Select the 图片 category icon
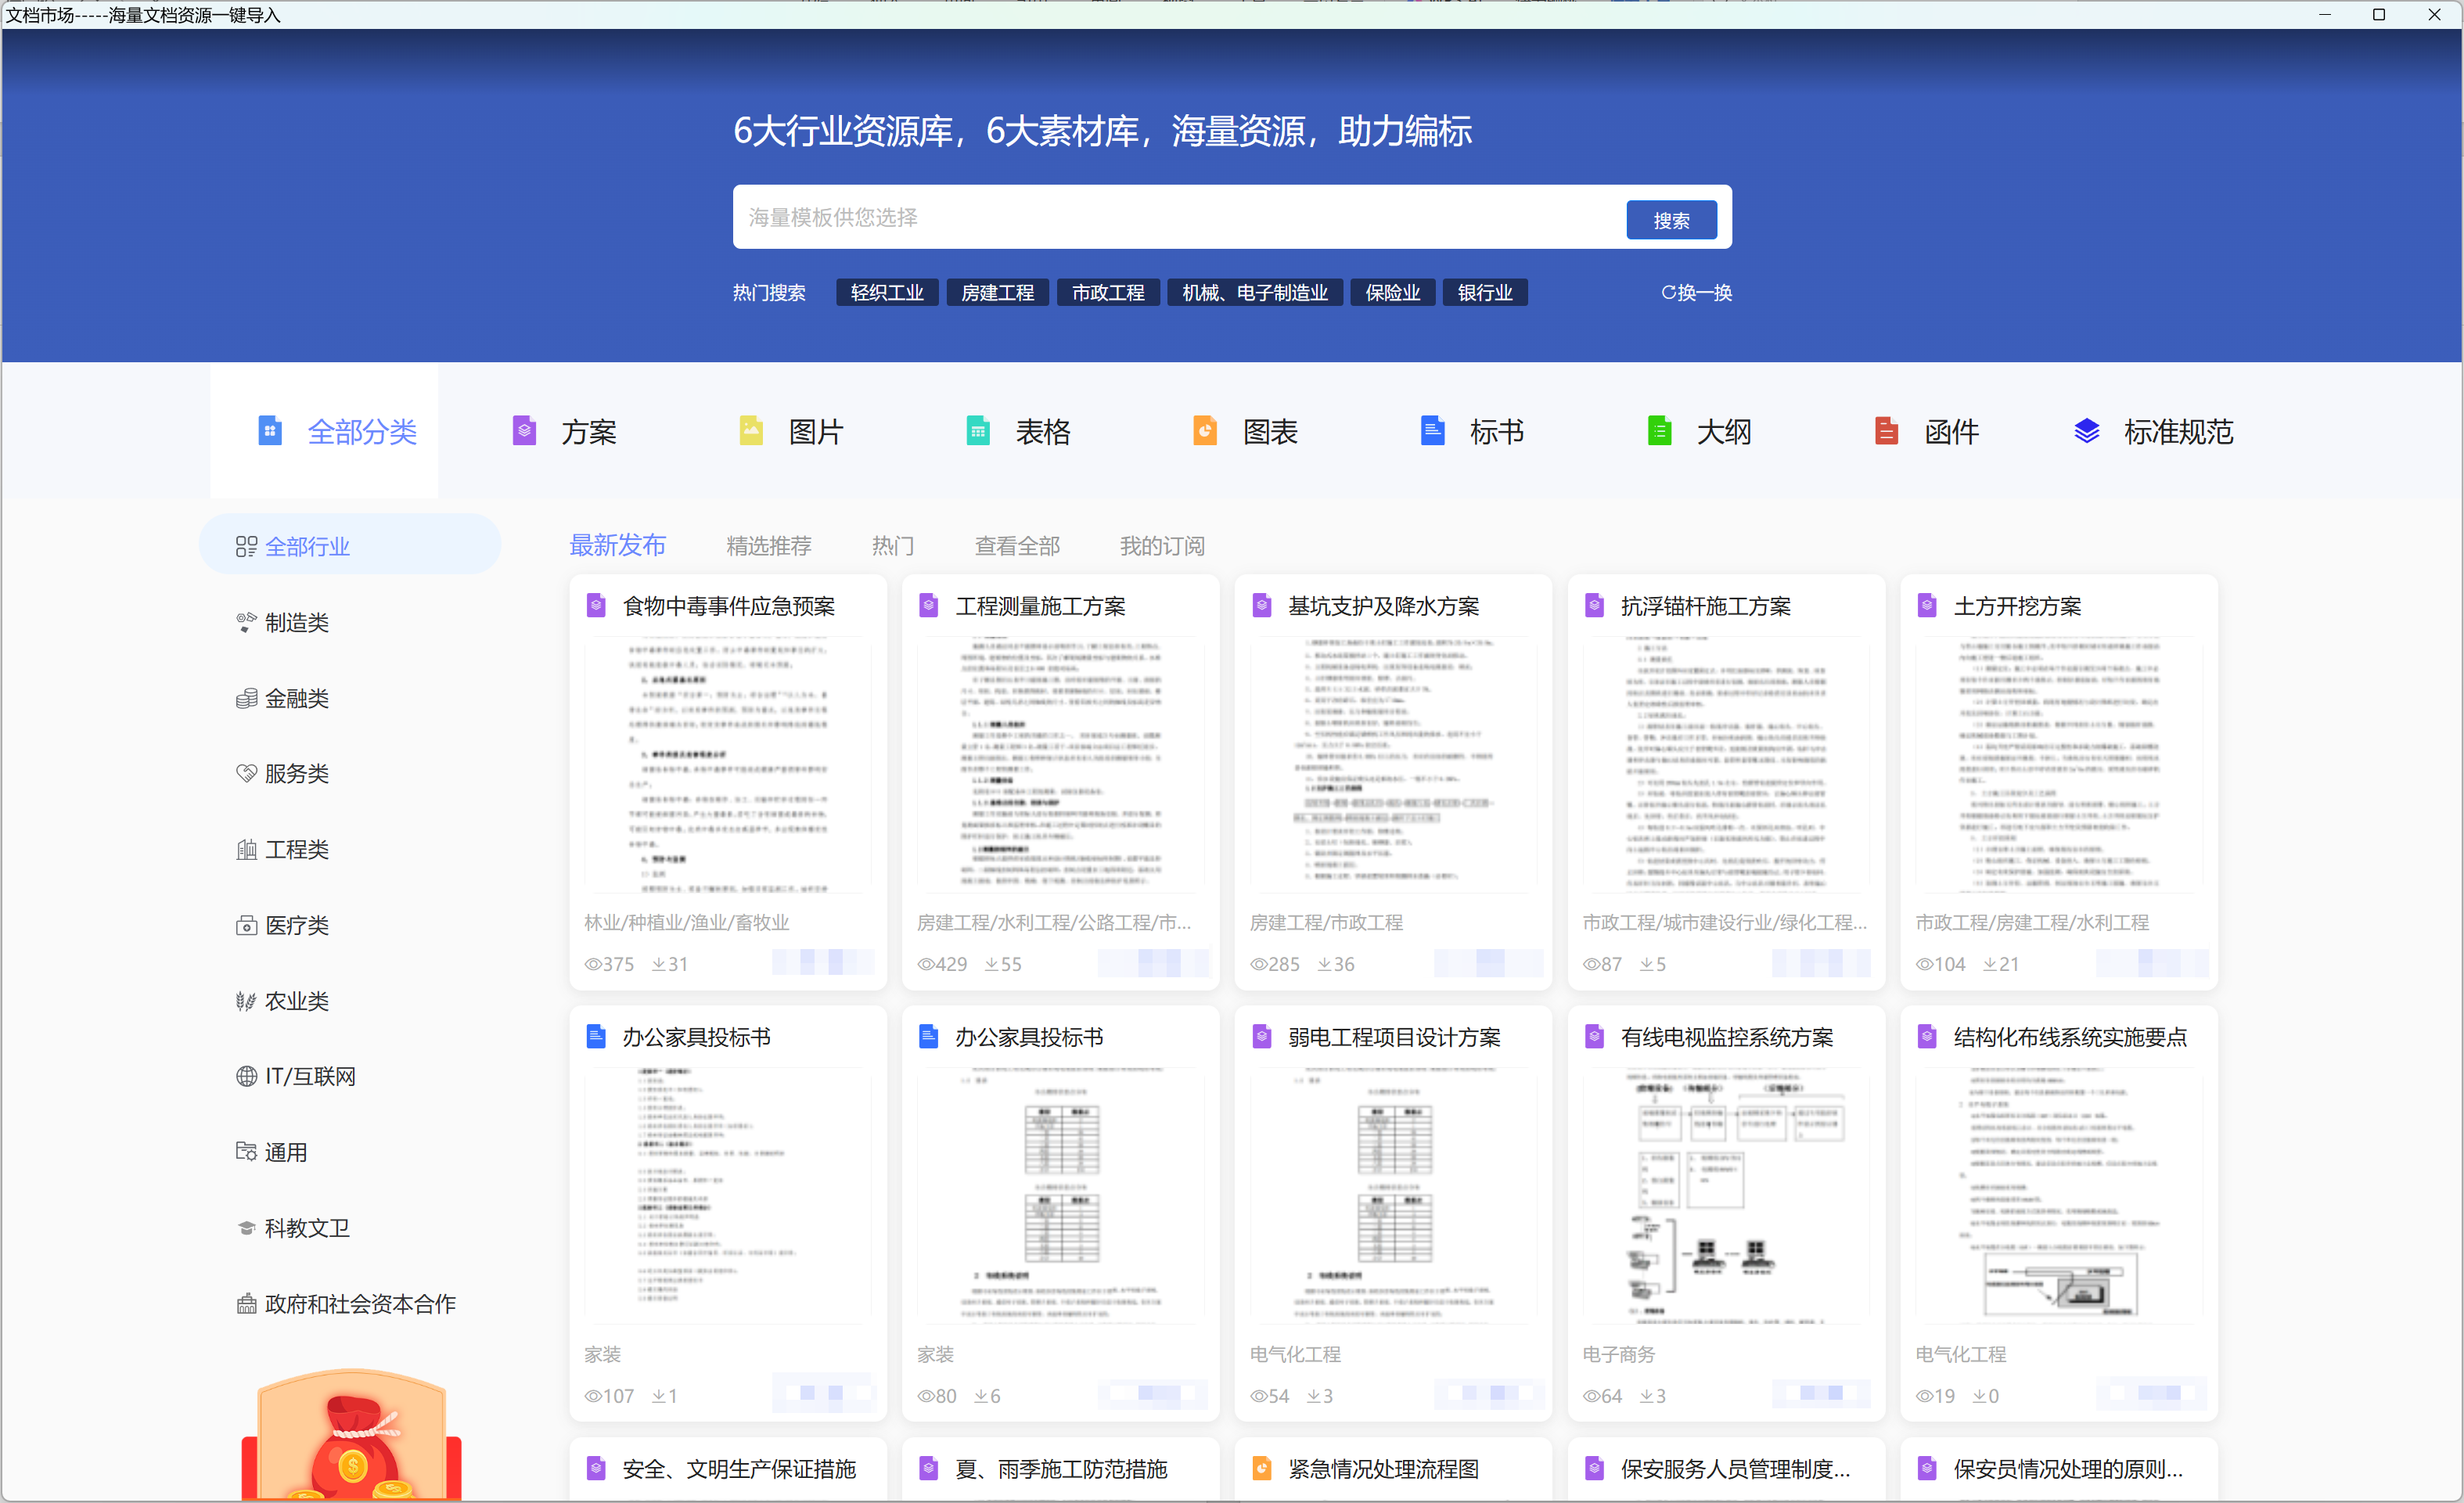The image size is (2464, 1503). coord(751,431)
